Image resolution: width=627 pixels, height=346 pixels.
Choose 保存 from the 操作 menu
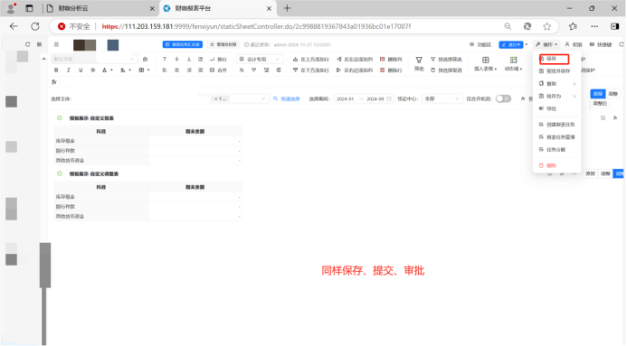(x=554, y=59)
